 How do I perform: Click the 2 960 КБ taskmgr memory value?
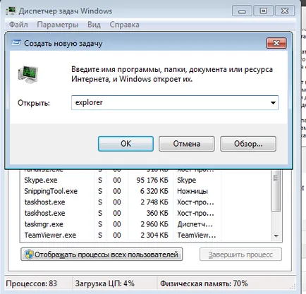[154, 224]
